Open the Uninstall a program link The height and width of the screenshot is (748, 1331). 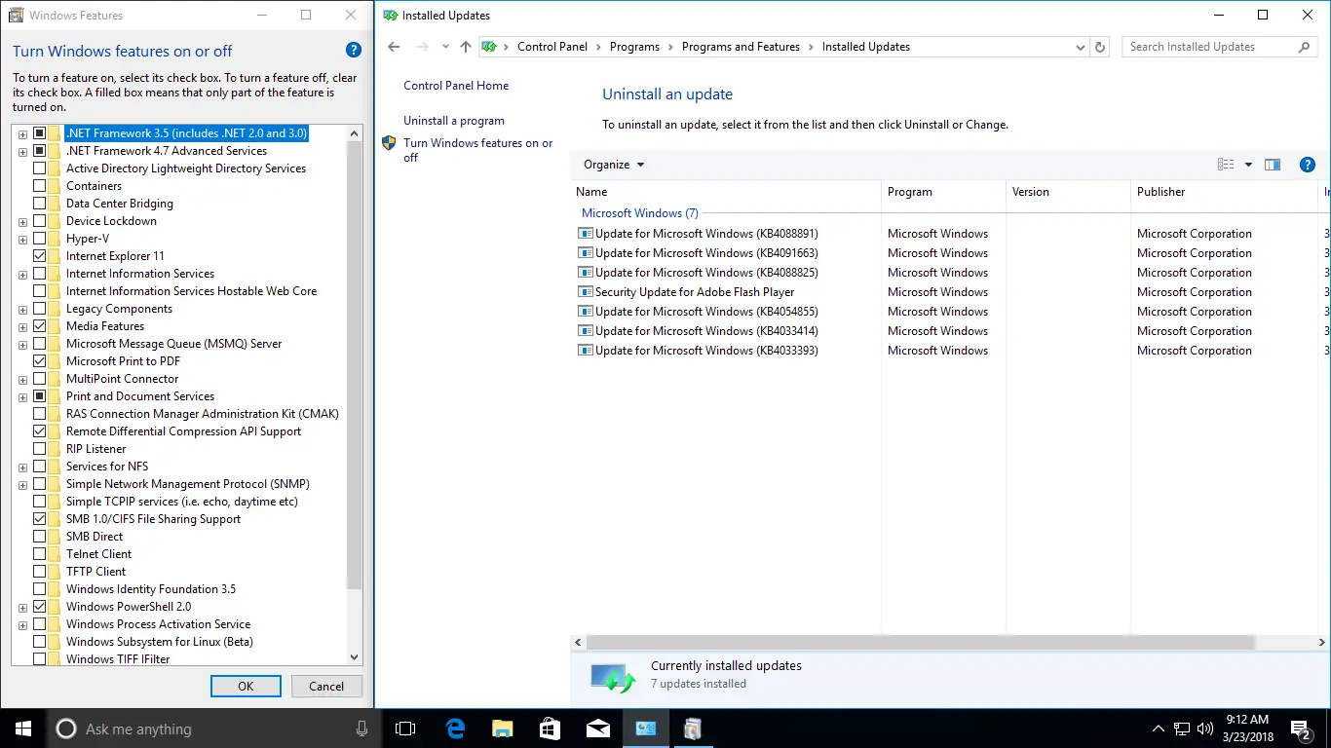[454, 121]
